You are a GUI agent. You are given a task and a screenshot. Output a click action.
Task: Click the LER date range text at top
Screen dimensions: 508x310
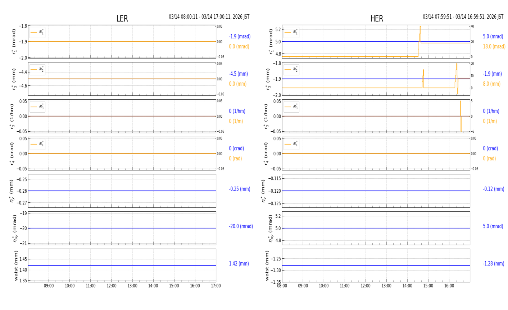tap(209, 17)
